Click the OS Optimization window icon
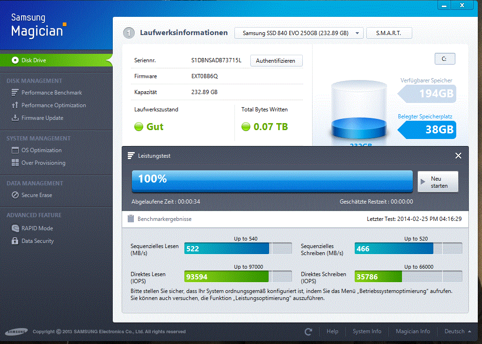Screen dimensions: 482x344 [x=15, y=150]
